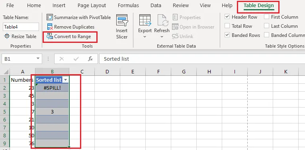
Task: Click the Numbers header cell
Action: [x=23, y=80]
